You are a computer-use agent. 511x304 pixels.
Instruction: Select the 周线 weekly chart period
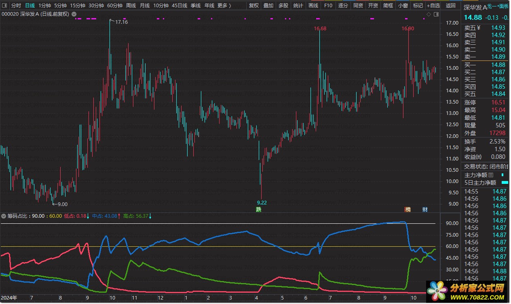pyautogui.click(x=131, y=6)
